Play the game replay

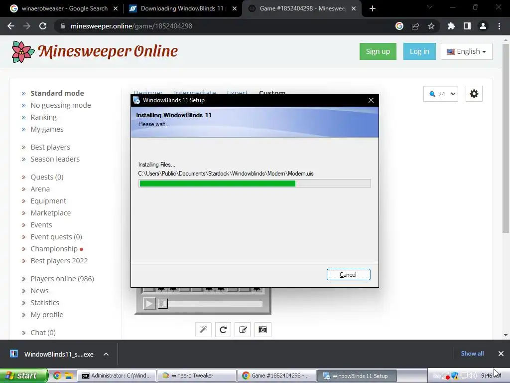pos(149,304)
